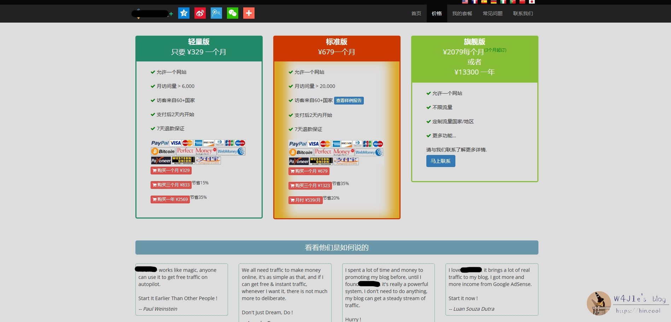Choose the German flag language icon
The height and width of the screenshot is (322, 671).
tap(494, 2)
